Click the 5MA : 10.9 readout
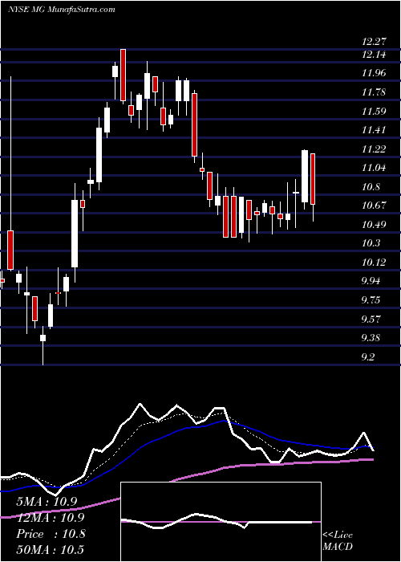 [47, 502]
